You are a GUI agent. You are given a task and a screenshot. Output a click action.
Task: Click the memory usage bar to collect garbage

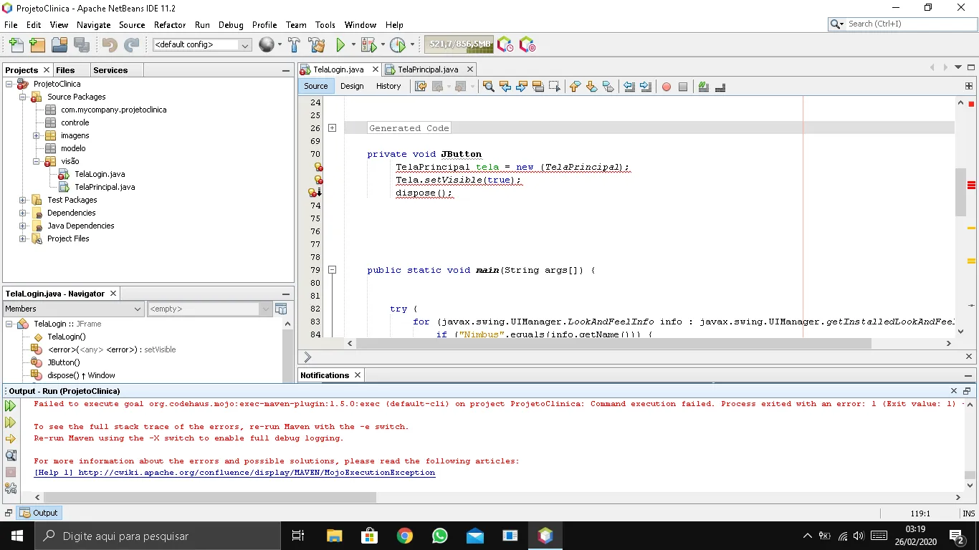459,44
